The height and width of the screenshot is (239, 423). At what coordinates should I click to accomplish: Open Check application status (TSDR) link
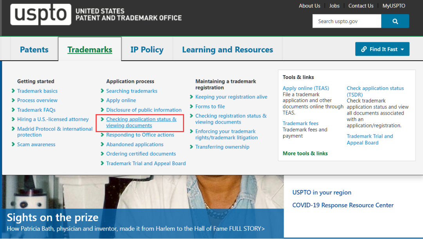click(x=375, y=92)
